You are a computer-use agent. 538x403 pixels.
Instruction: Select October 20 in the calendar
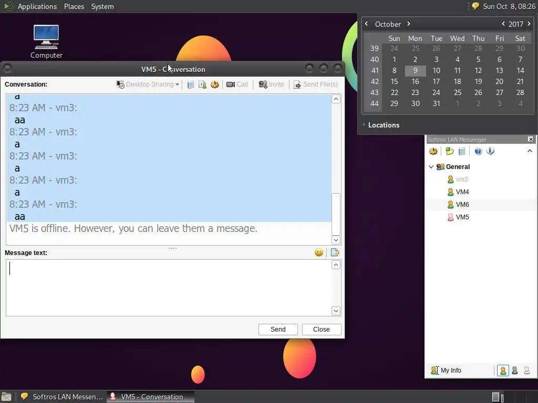click(499, 81)
